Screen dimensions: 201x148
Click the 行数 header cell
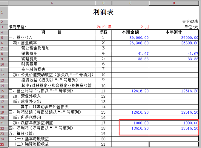103,32
